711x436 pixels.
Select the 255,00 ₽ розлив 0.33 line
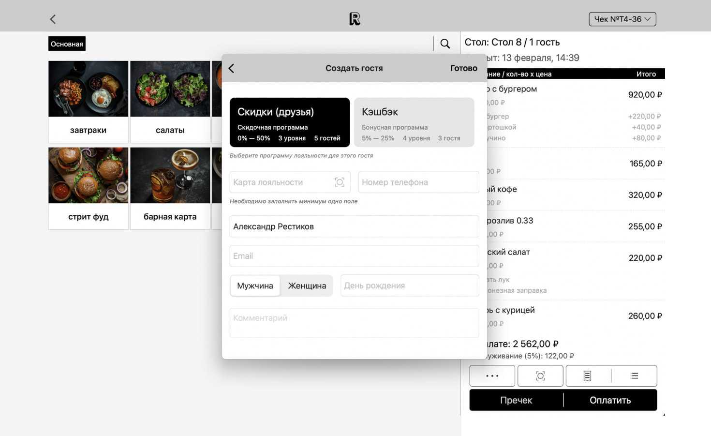tap(576, 226)
